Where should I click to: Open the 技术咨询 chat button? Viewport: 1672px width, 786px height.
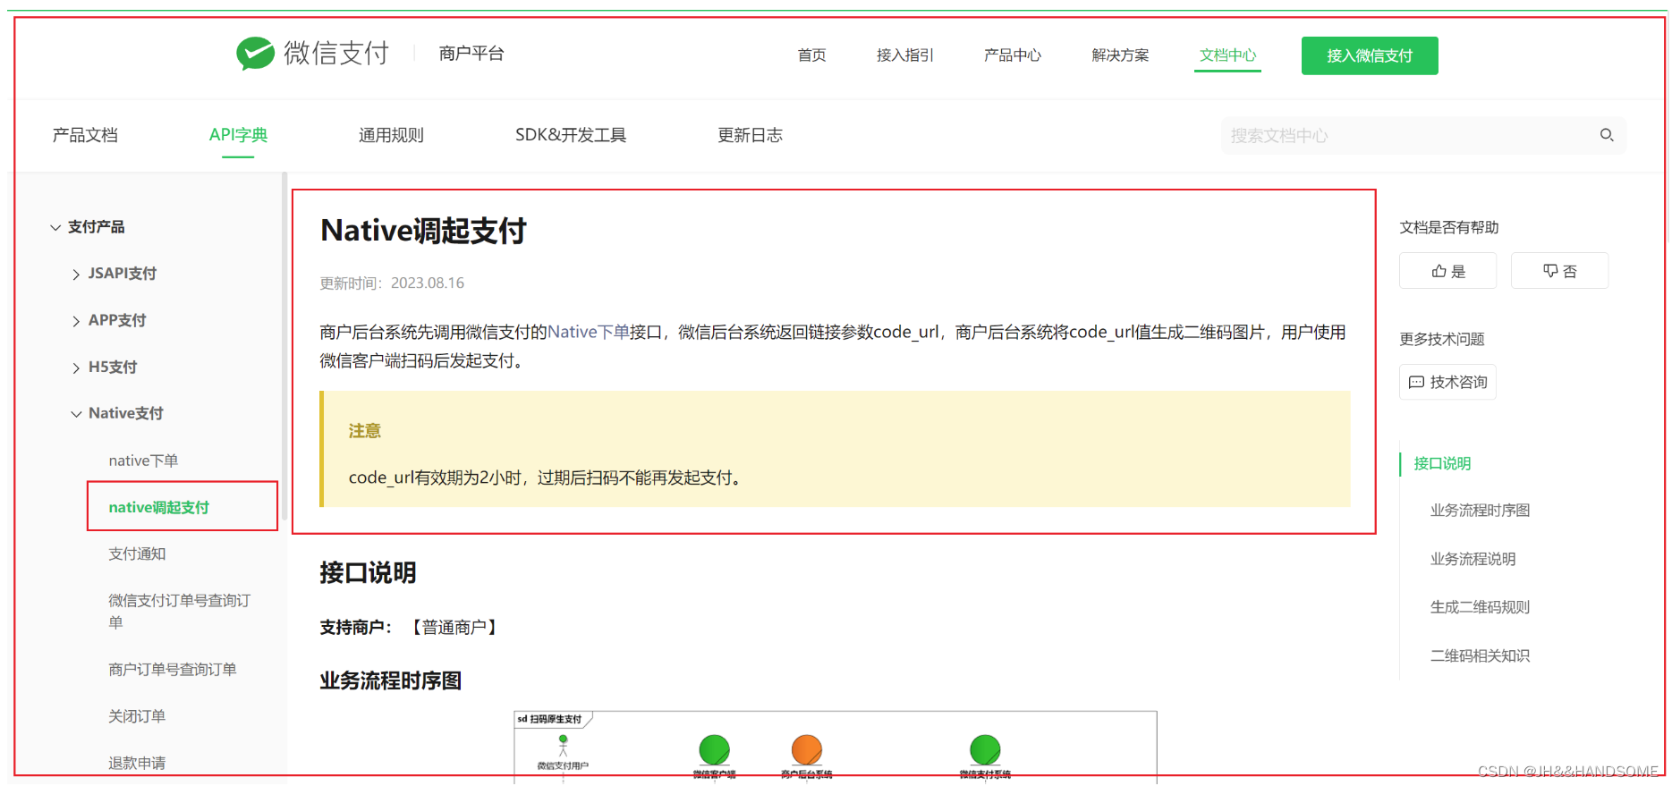[x=1447, y=382]
